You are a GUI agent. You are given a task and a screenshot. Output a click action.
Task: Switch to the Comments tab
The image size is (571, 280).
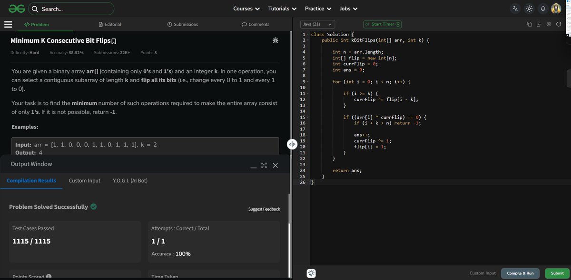tap(256, 24)
